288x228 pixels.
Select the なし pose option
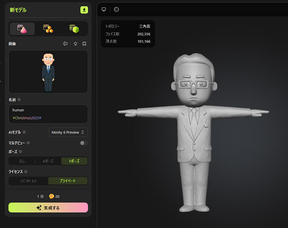pyautogui.click(x=22, y=161)
